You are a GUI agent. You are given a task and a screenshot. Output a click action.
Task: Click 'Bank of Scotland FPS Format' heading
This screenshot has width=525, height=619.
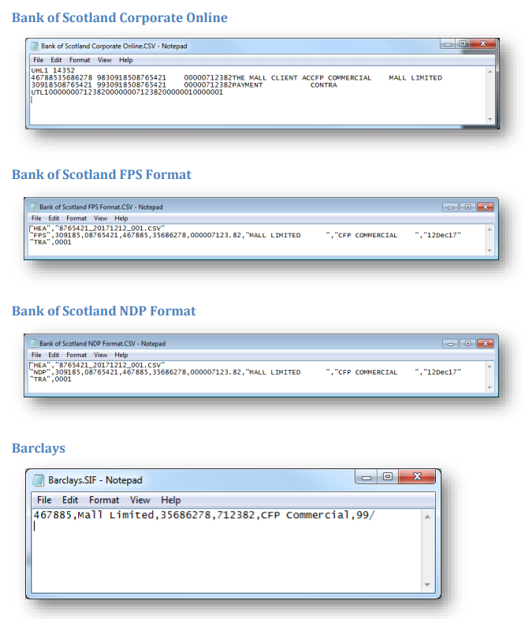click(x=102, y=174)
